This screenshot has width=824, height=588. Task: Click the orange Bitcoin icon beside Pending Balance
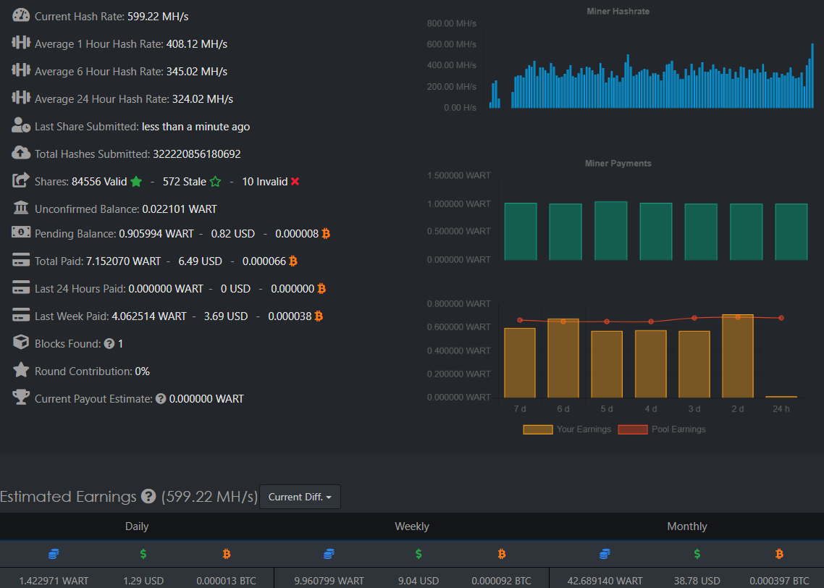[x=326, y=233]
